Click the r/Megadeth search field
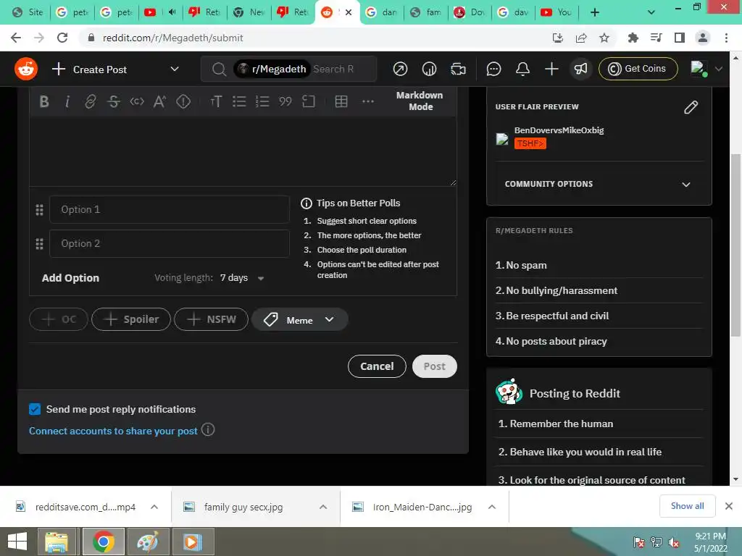The height and width of the screenshot is (556, 742). click(x=288, y=69)
